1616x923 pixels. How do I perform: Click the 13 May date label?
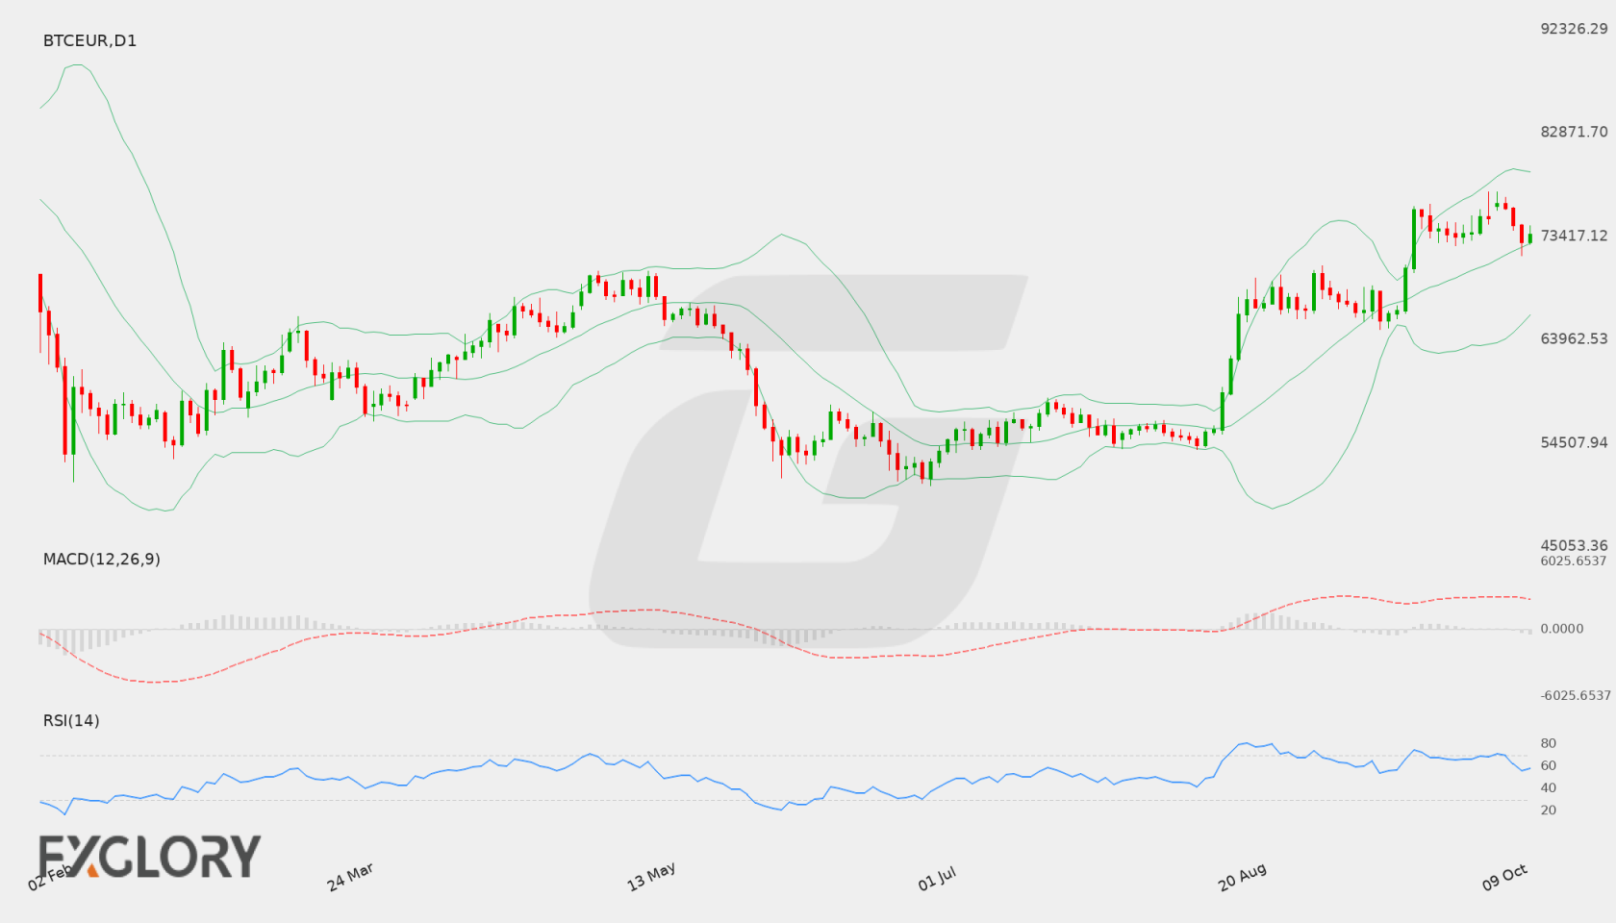coord(651,877)
